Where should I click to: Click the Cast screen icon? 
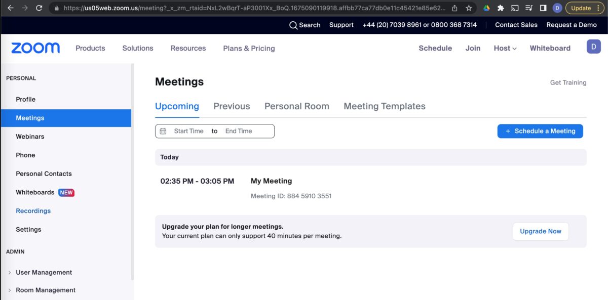pos(515,8)
